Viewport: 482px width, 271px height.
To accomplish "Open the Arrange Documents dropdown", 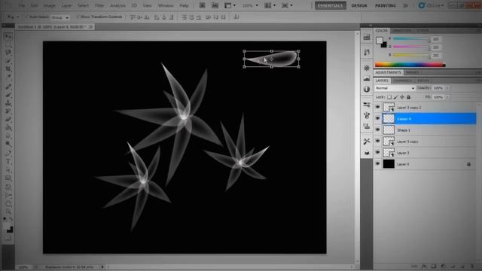I will coord(270,5).
